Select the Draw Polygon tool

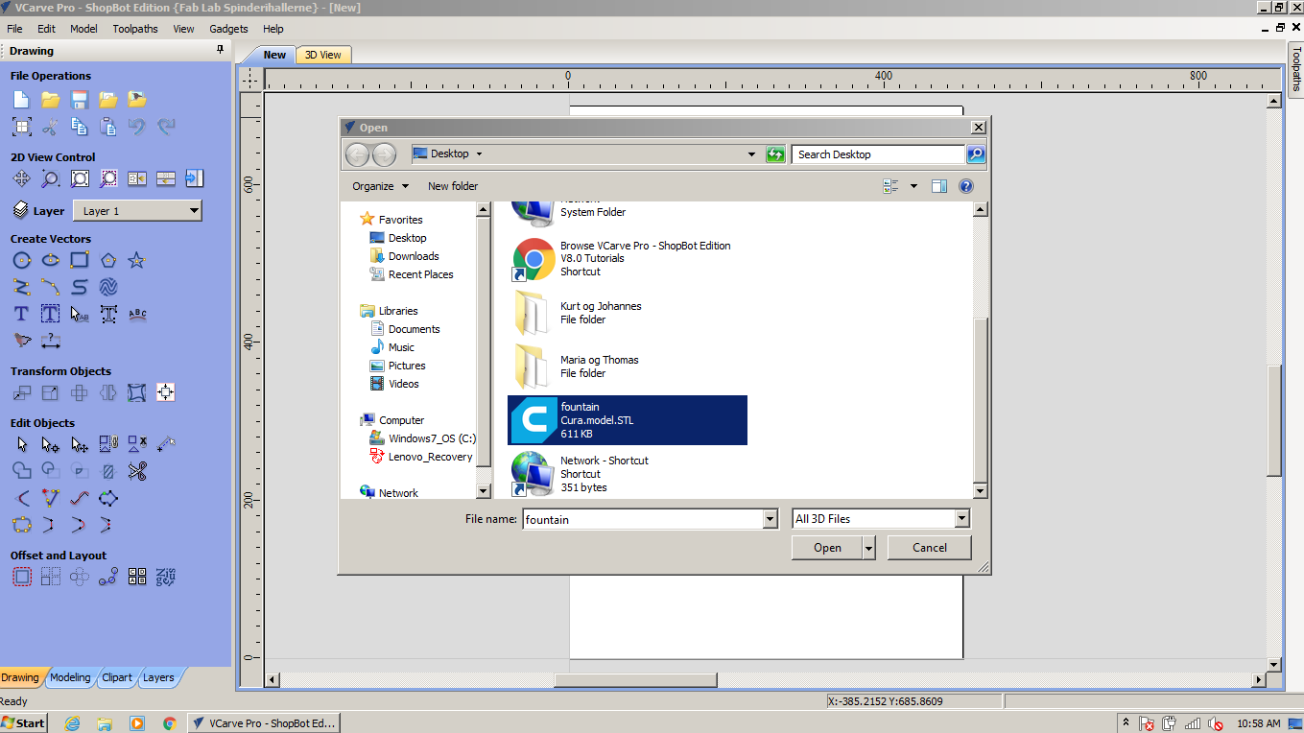click(108, 260)
